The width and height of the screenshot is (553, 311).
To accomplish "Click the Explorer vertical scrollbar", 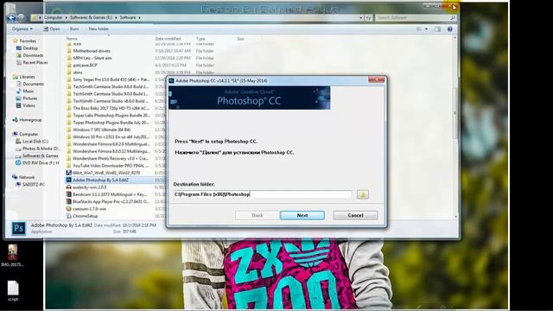I will point(455,113).
